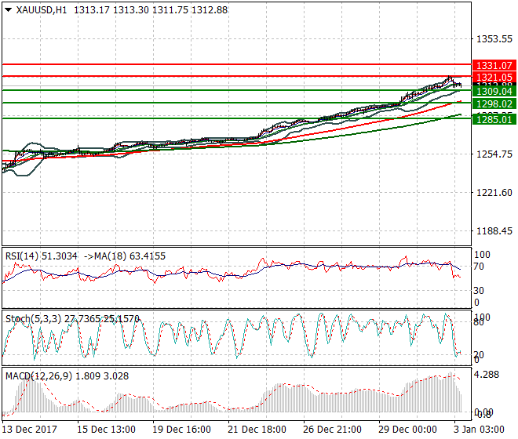Click the 21 Dec 18:00 time label

[x=257, y=430]
